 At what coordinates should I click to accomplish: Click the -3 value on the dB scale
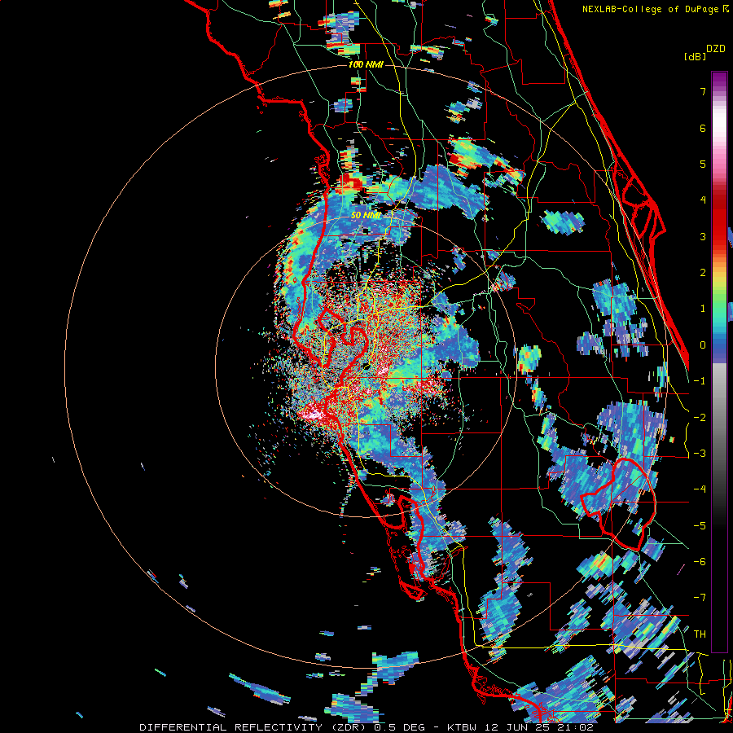point(700,453)
